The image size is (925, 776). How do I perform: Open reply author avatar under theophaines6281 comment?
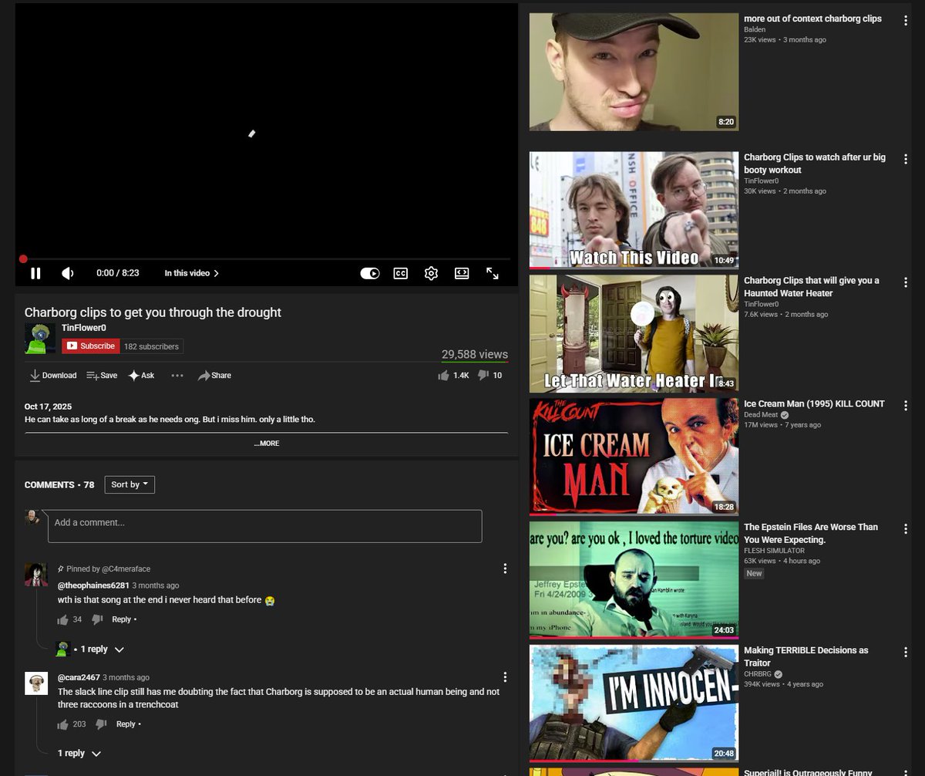(63, 649)
